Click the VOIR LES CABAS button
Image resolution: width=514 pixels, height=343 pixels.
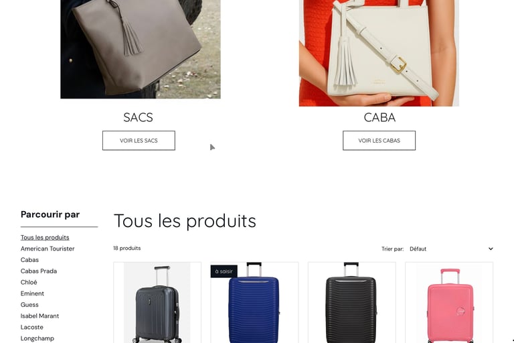tap(379, 141)
